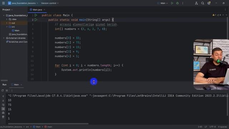The image size is (229, 129).
Task: Click the project panel horizontal scrollbar
Action: [4, 80]
